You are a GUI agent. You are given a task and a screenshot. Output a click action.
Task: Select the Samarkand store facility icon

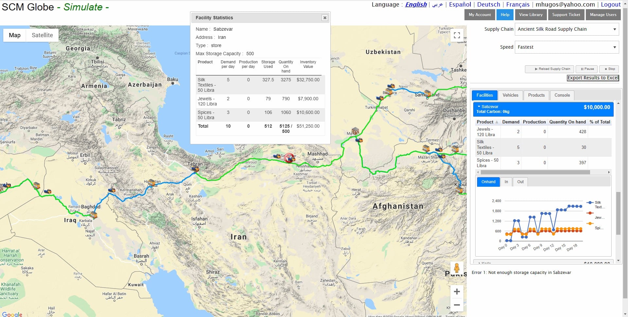tap(427, 93)
